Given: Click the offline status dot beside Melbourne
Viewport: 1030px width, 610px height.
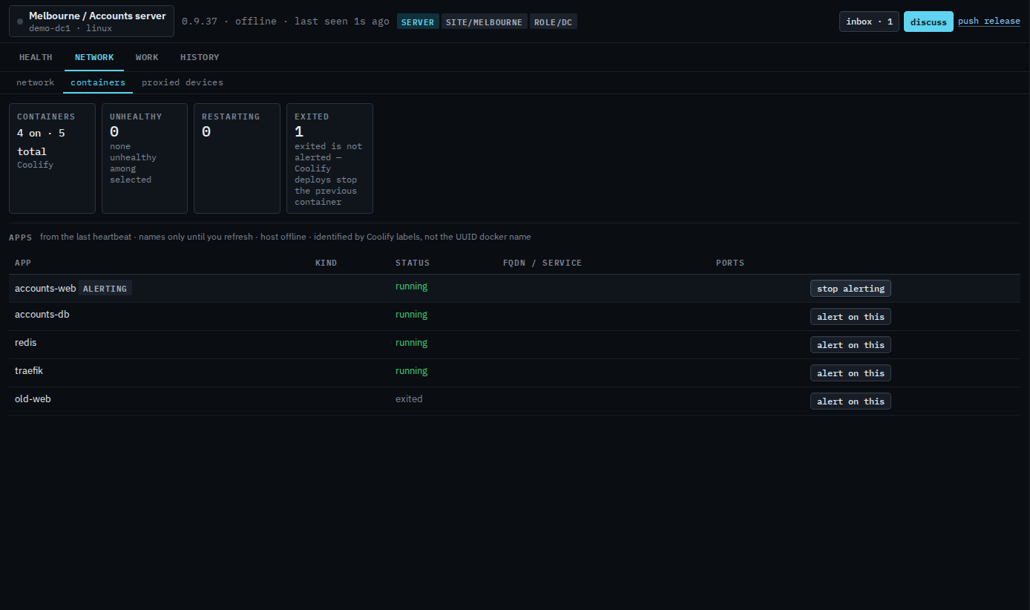Looking at the screenshot, I should [20, 22].
